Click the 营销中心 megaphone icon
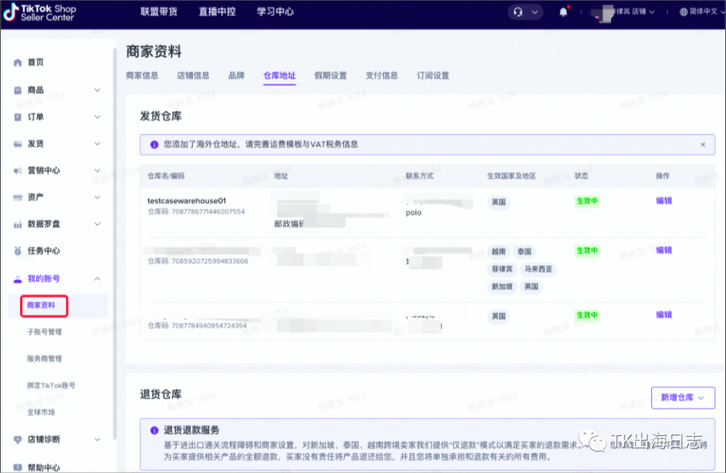726x473 pixels. pyautogui.click(x=17, y=171)
